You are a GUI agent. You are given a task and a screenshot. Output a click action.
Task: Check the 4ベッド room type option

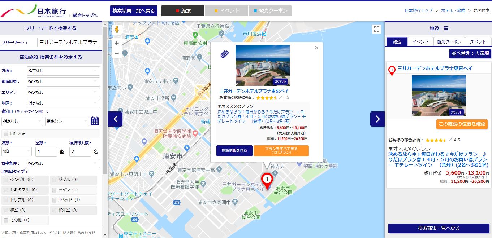coord(54,200)
